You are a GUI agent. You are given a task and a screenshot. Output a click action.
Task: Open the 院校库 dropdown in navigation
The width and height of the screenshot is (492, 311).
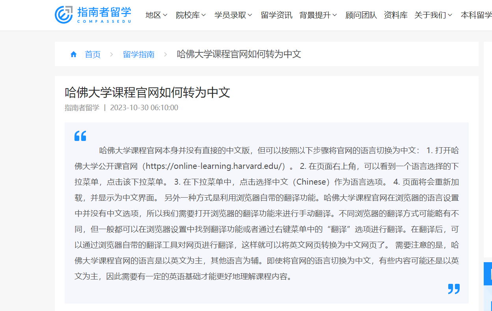tap(191, 15)
